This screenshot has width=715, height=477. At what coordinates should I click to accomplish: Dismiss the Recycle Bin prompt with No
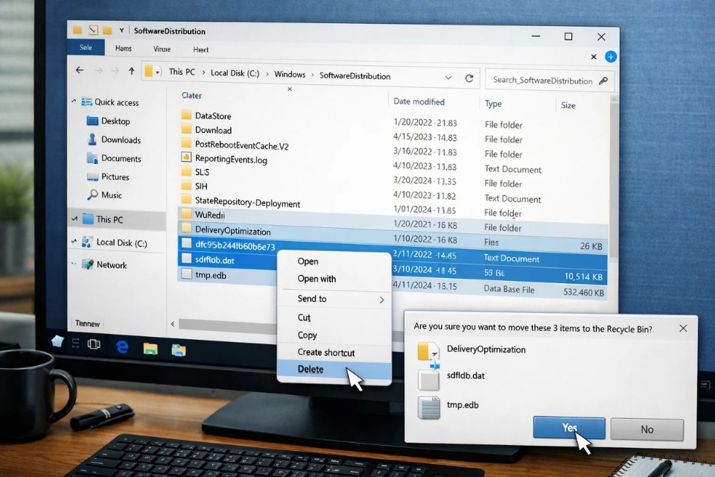point(646,429)
